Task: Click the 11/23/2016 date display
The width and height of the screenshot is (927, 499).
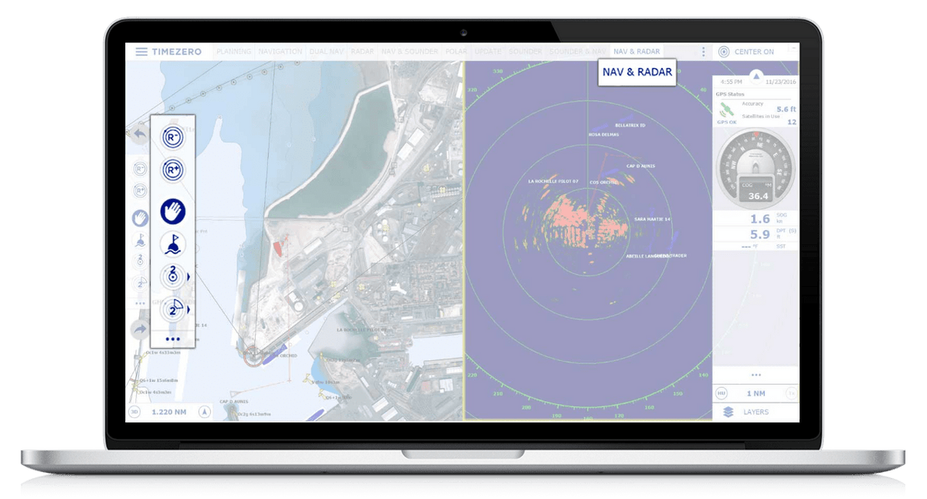Action: click(781, 82)
